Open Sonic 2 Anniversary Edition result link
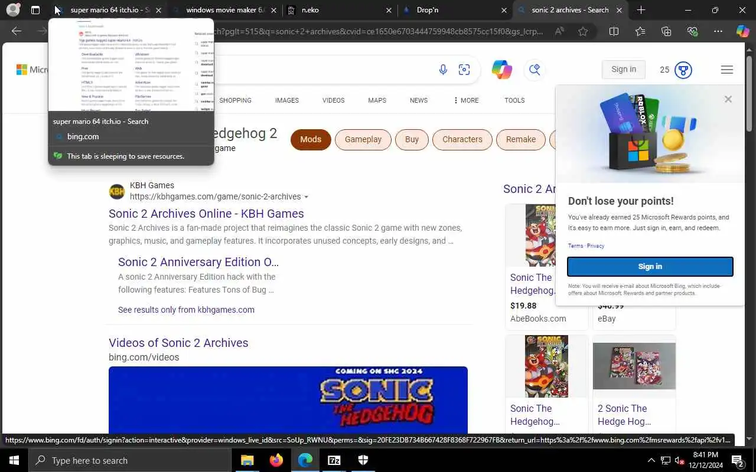This screenshot has height=472, width=756. click(198, 262)
